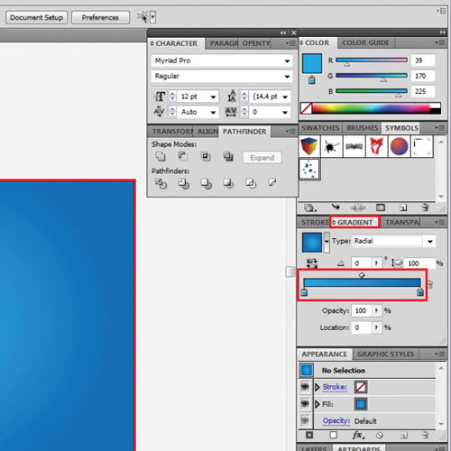451x451 pixels.
Task: Open the Preferences dialog button
Action: click(x=100, y=17)
